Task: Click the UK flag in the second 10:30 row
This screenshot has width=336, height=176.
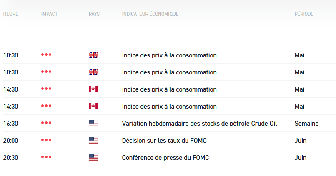Action: tap(93, 72)
